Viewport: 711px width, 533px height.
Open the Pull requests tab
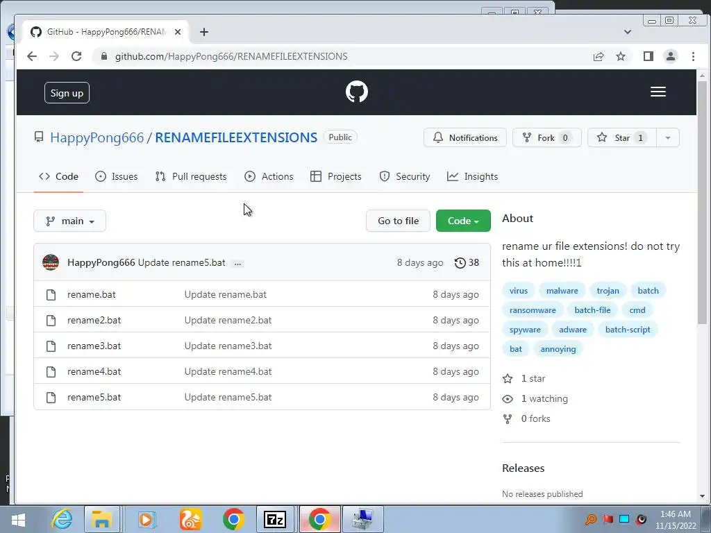(x=191, y=176)
